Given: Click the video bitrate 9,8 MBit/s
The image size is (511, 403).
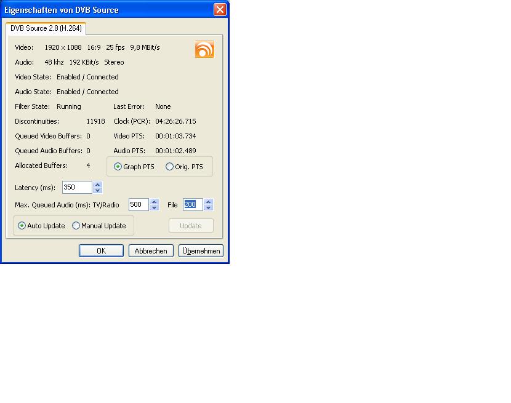Looking at the screenshot, I should click(x=145, y=47).
